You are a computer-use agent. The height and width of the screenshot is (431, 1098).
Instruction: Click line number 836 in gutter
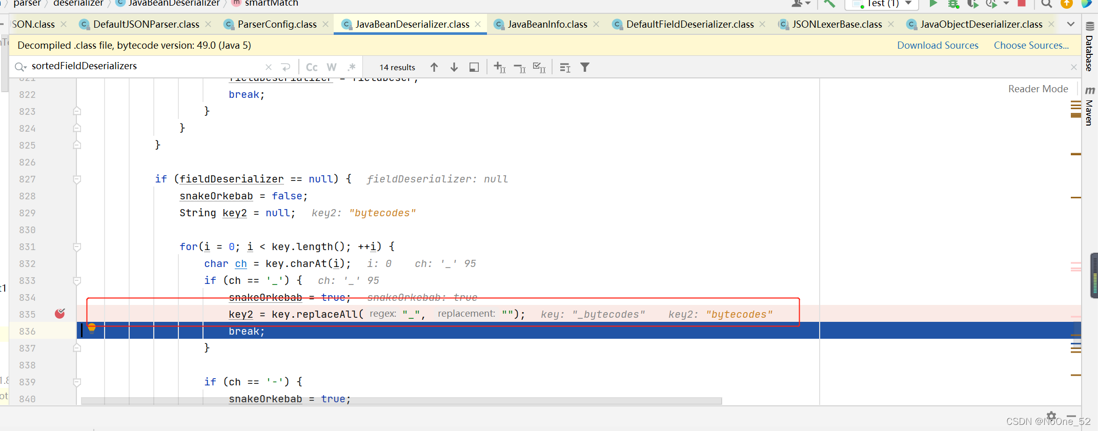pyautogui.click(x=27, y=331)
